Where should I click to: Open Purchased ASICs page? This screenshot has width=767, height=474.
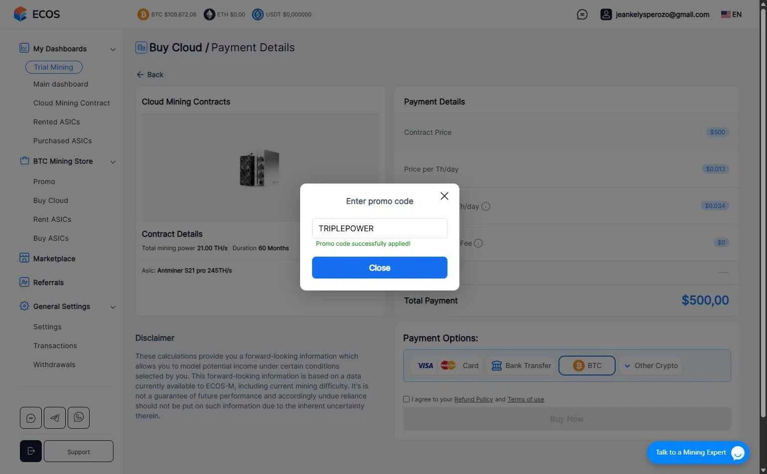pyautogui.click(x=63, y=141)
